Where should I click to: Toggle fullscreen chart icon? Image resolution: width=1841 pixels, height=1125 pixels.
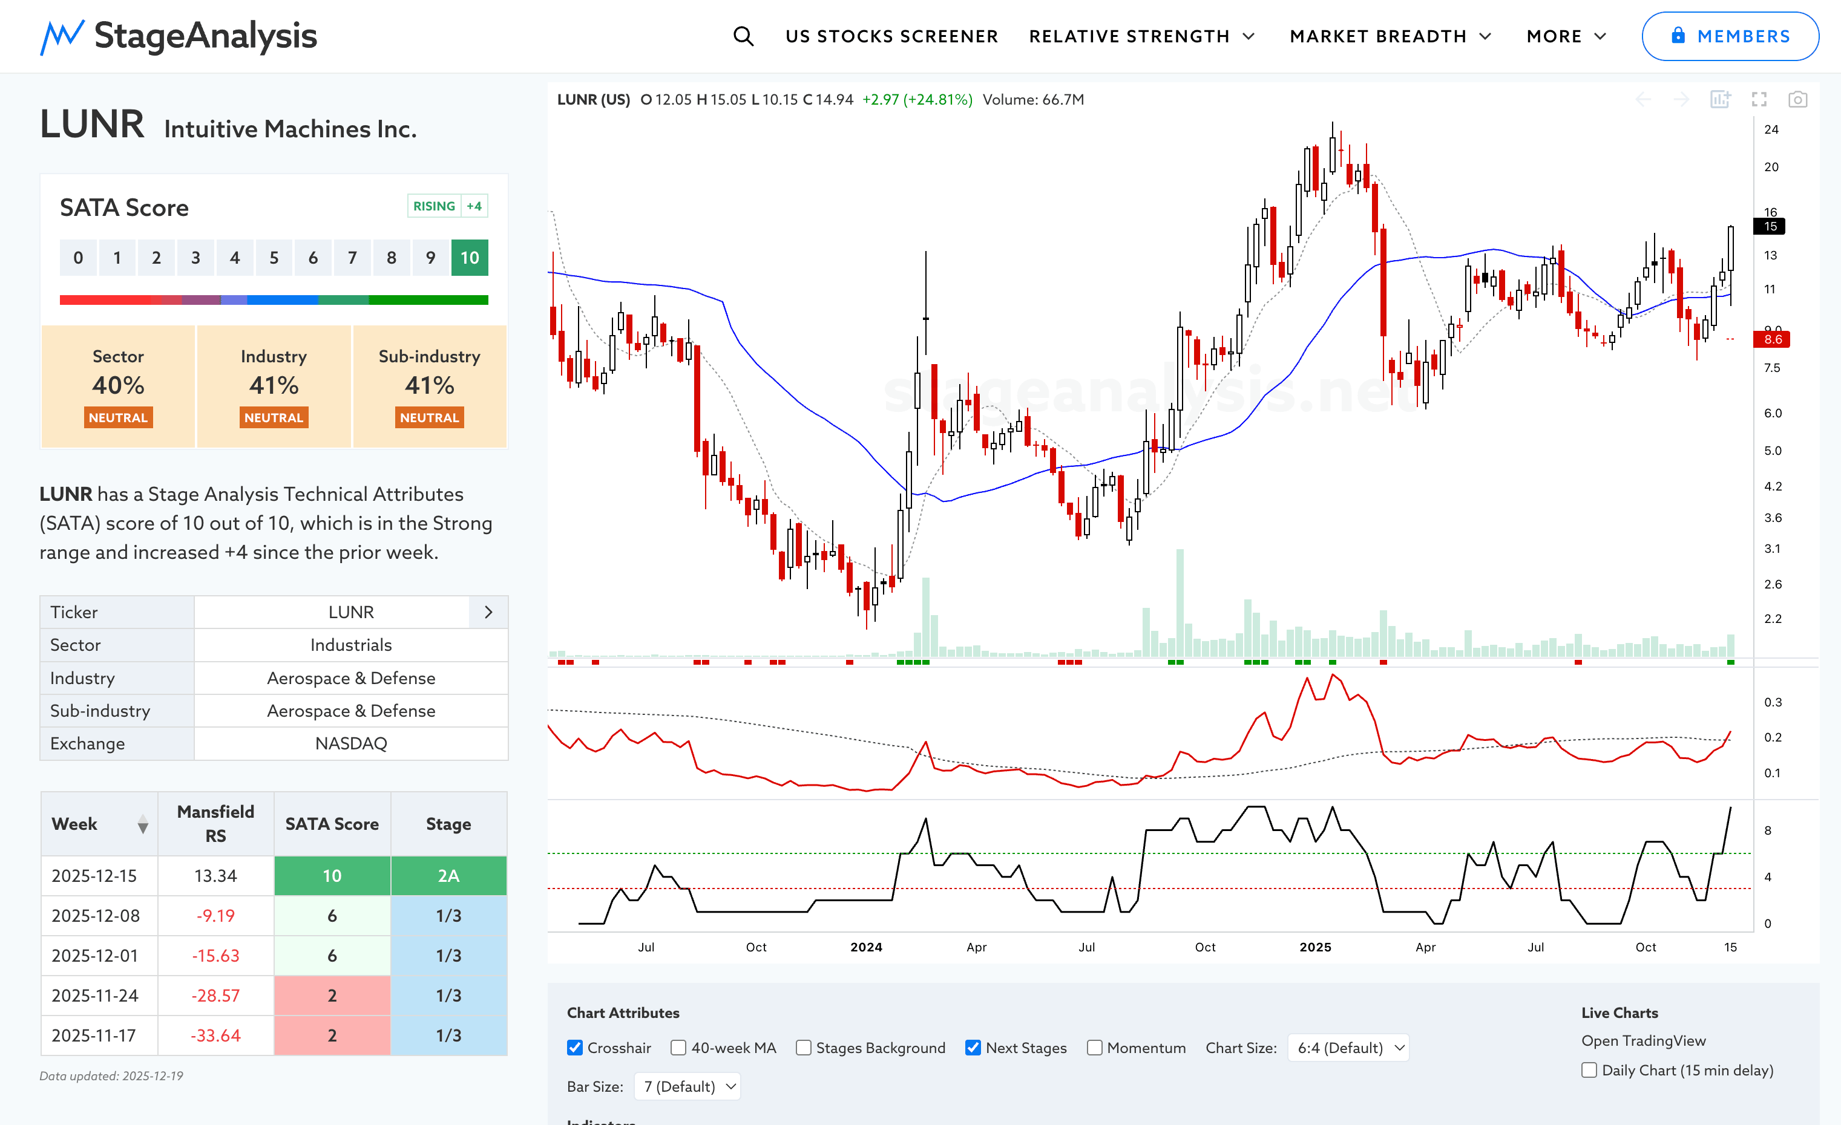coord(1759,99)
